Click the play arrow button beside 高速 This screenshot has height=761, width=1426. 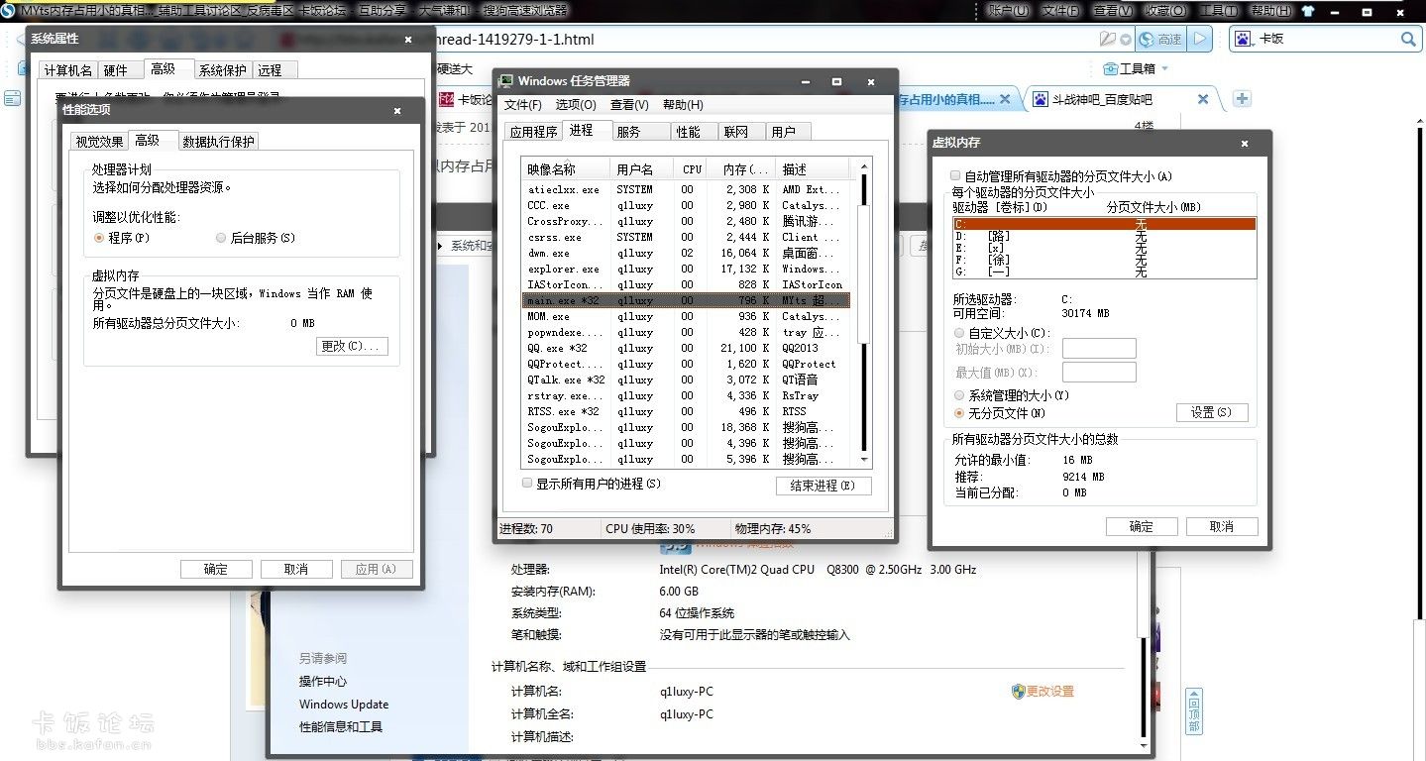coord(1200,39)
